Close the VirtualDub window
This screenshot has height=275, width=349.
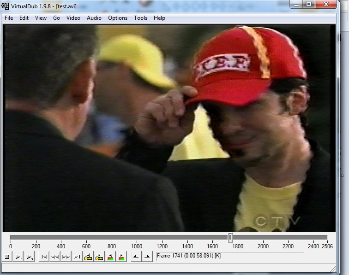(x=326, y=5)
